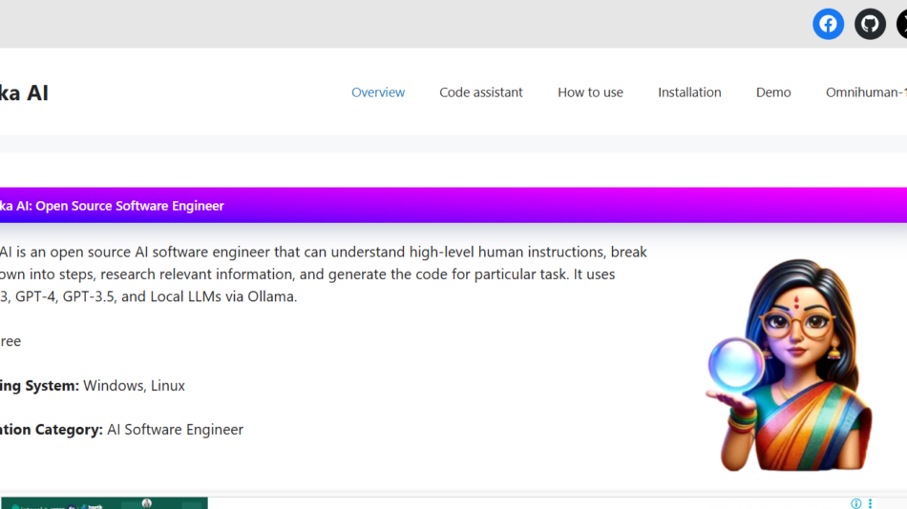Click the ad info icon

[856, 503]
